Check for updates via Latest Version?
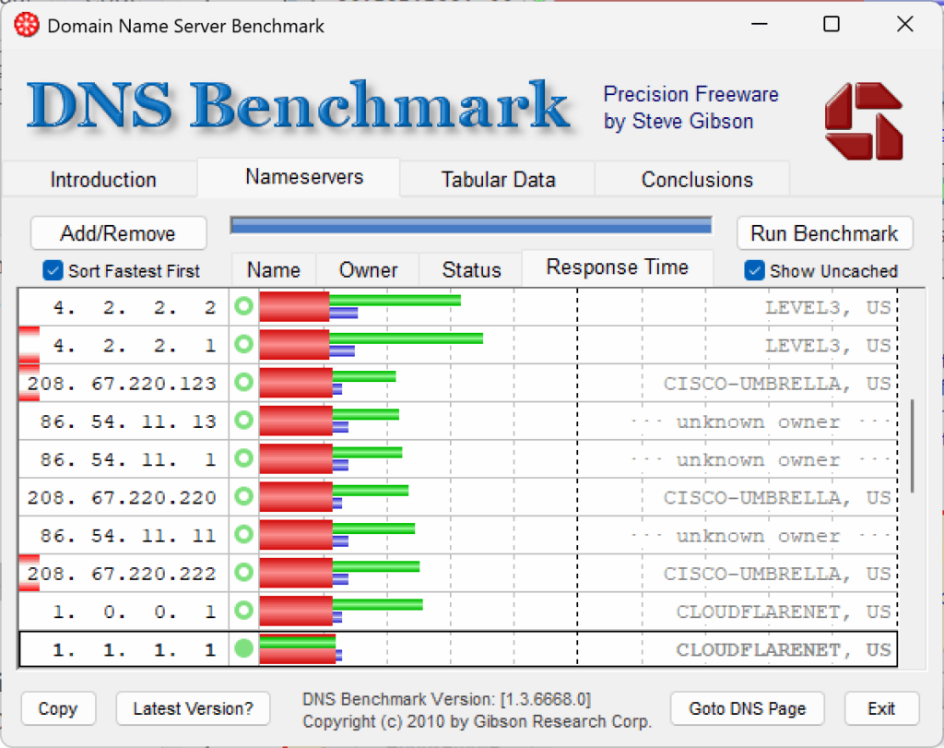 pos(193,709)
